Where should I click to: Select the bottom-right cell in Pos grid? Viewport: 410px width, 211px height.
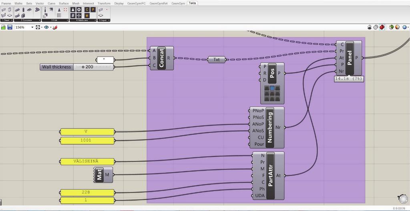tap(278, 99)
